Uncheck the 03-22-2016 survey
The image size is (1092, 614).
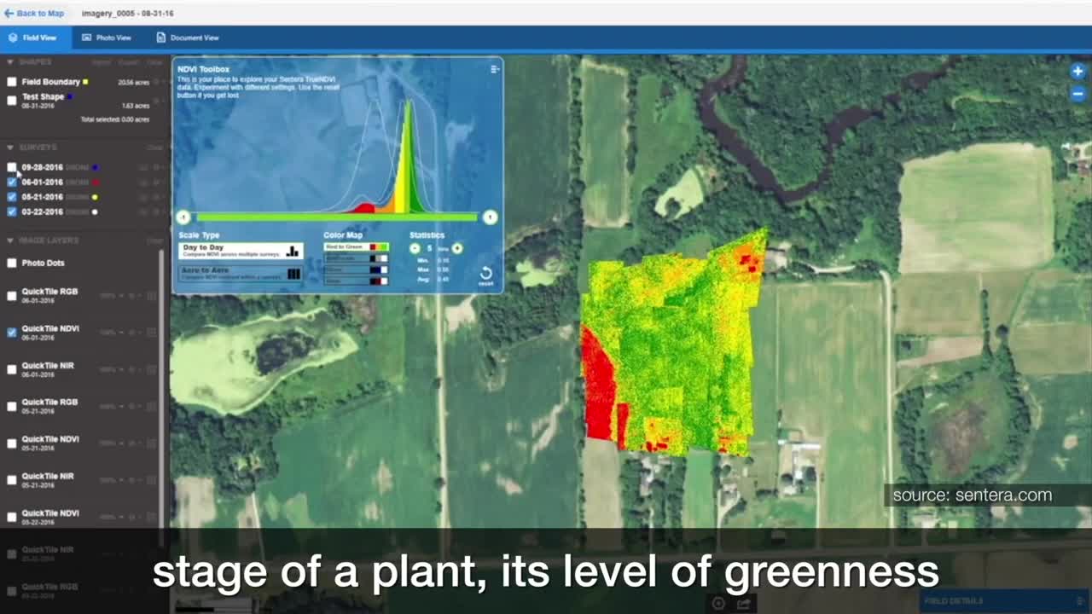pos(12,211)
